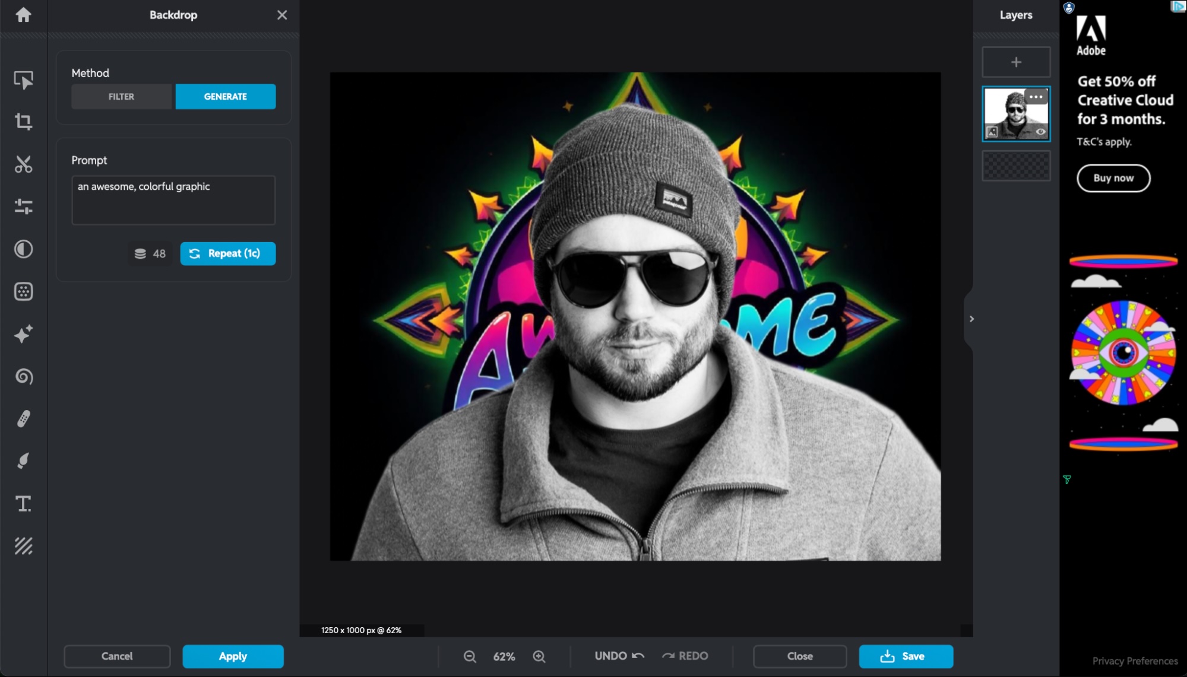1187x677 pixels.
Task: Switch Method to FILTER
Action: coord(121,96)
